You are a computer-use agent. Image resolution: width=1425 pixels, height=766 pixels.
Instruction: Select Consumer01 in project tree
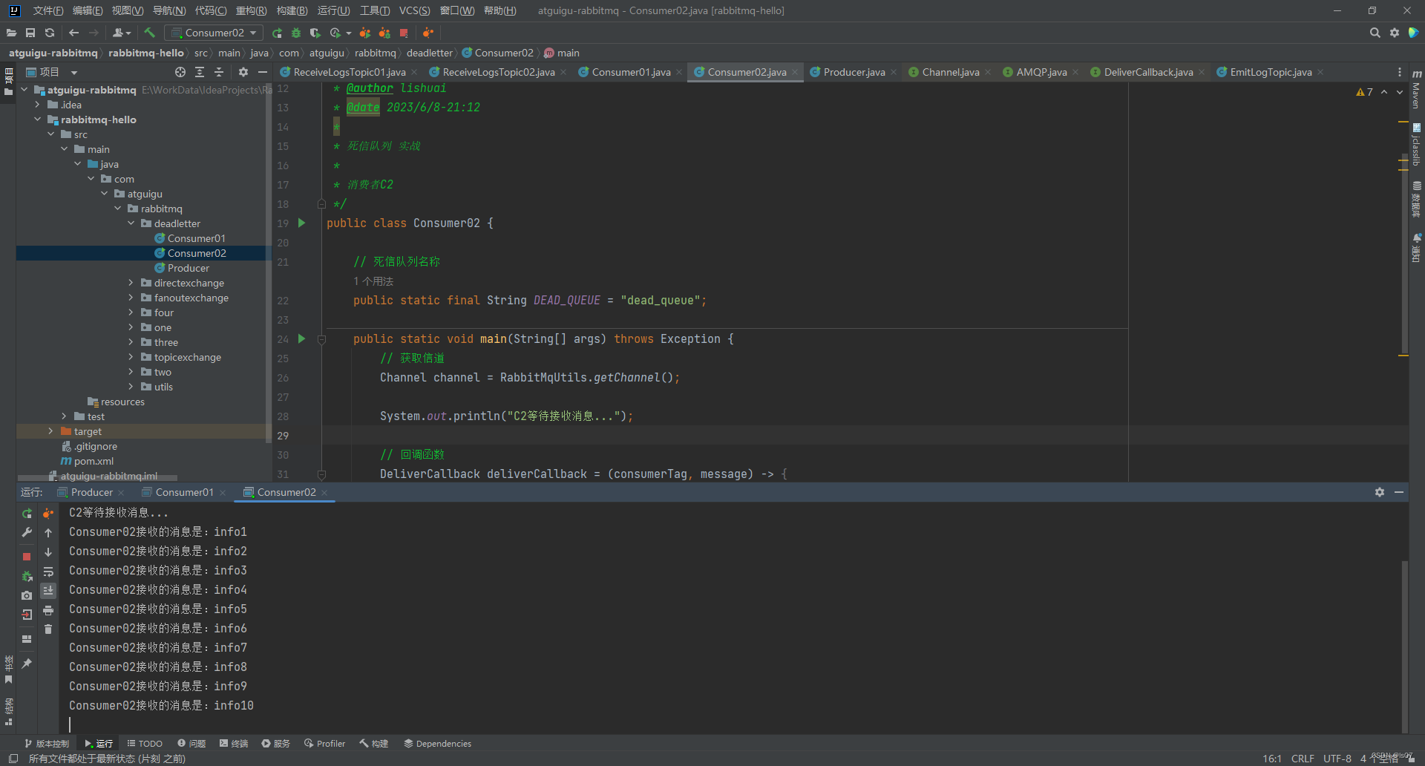196,238
